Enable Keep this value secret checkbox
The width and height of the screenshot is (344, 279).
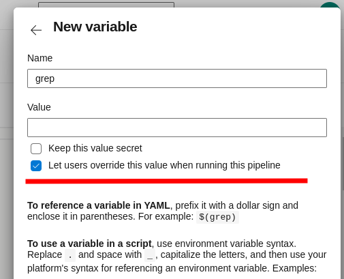[x=36, y=149]
